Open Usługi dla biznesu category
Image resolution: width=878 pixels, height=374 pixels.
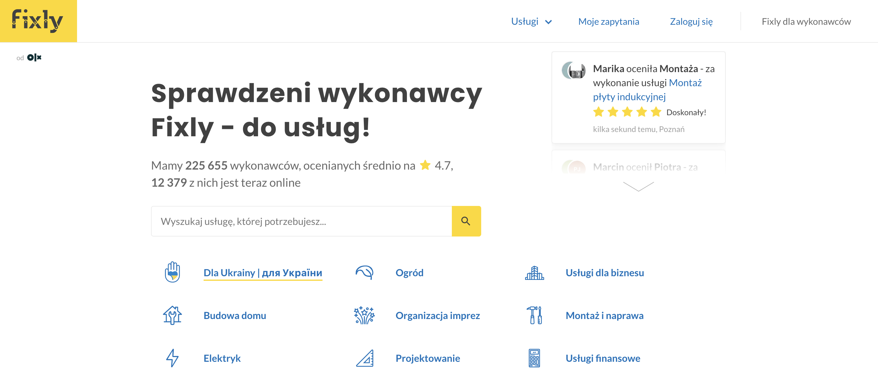click(605, 273)
